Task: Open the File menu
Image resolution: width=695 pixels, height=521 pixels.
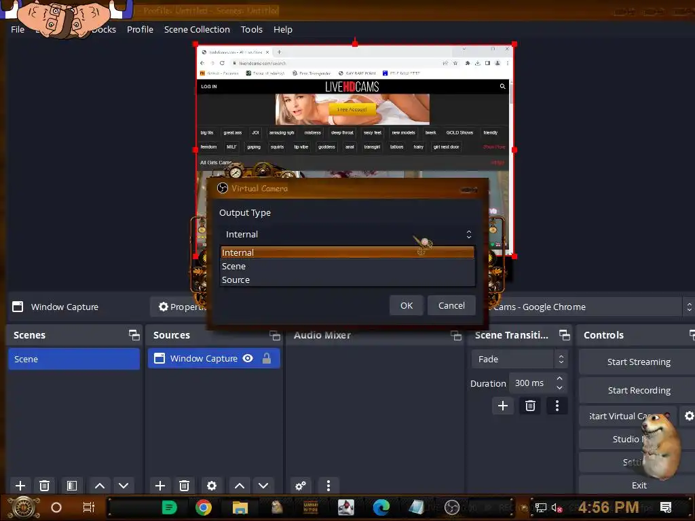Action: point(18,29)
